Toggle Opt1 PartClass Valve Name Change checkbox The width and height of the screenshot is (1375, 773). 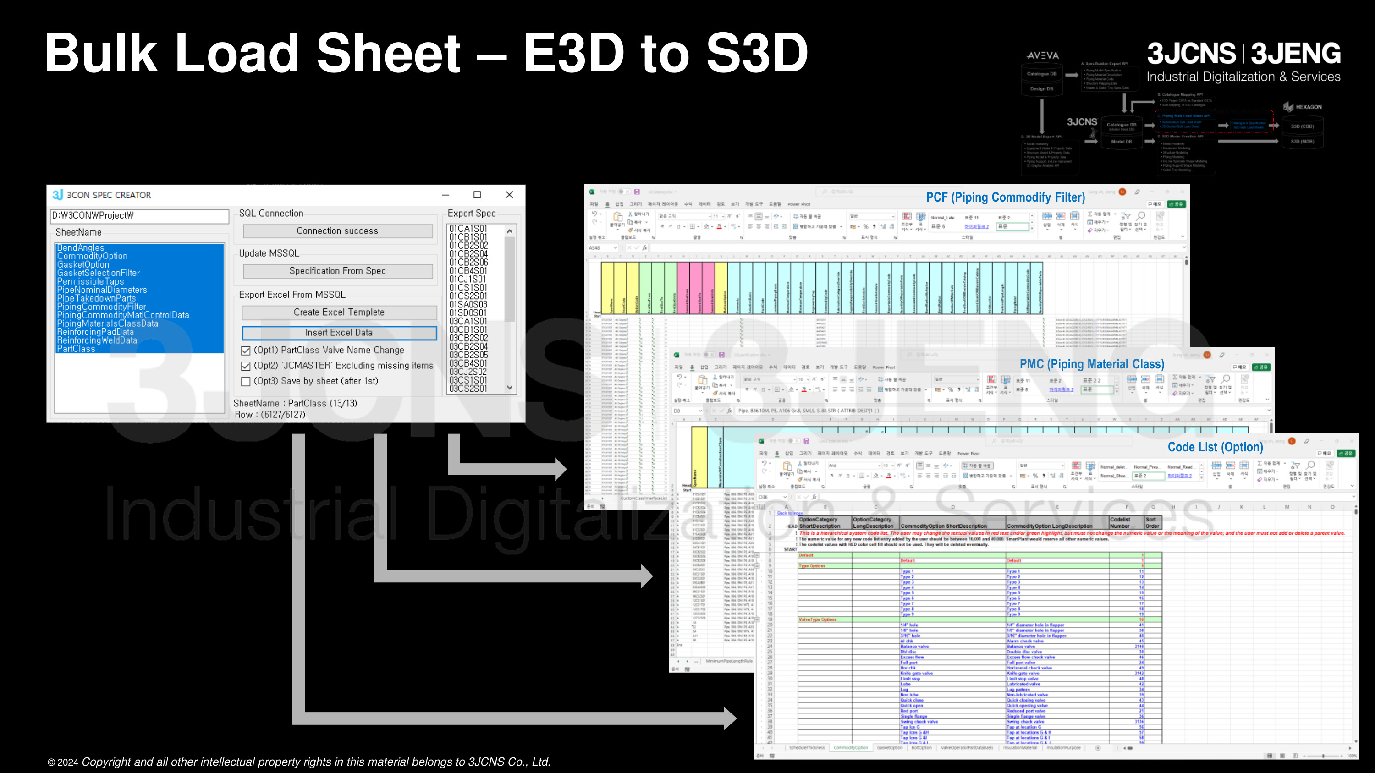246,351
